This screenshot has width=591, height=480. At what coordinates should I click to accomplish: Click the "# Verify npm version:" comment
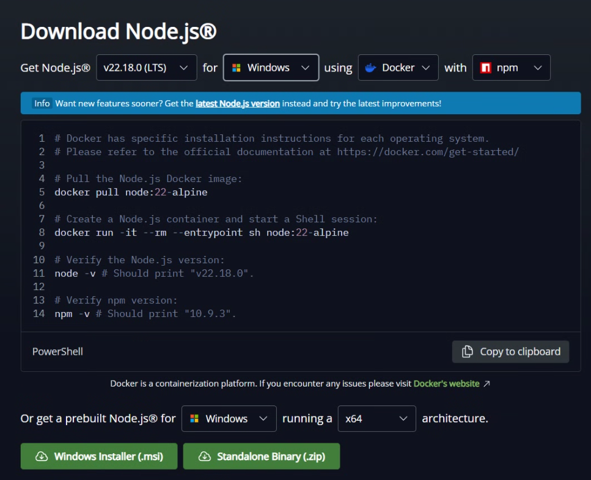point(116,300)
